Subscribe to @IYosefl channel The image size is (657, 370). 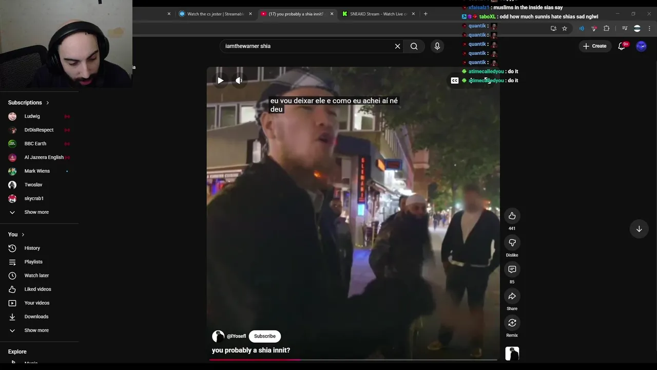[x=265, y=336]
